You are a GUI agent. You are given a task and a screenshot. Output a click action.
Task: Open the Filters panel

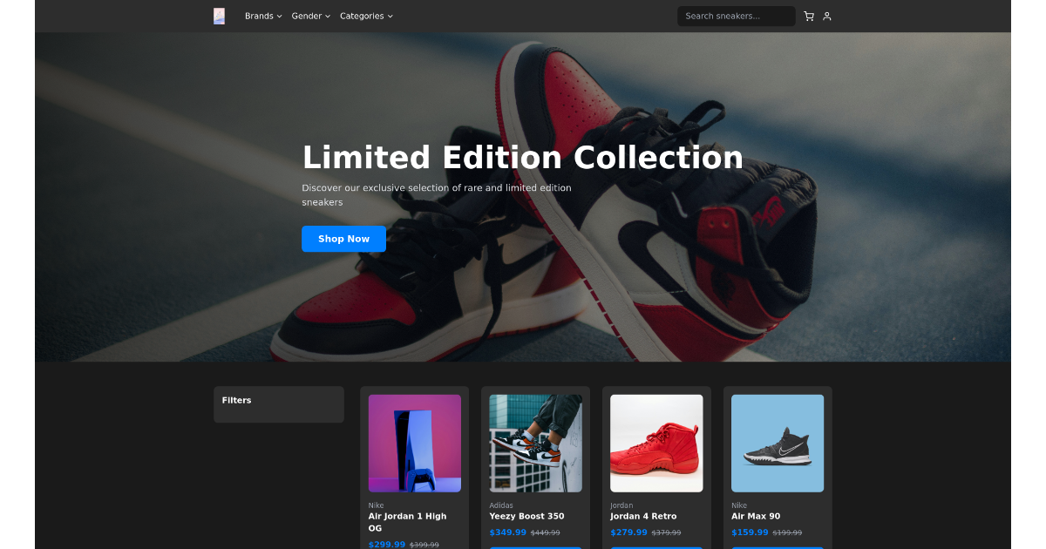pyautogui.click(x=278, y=403)
